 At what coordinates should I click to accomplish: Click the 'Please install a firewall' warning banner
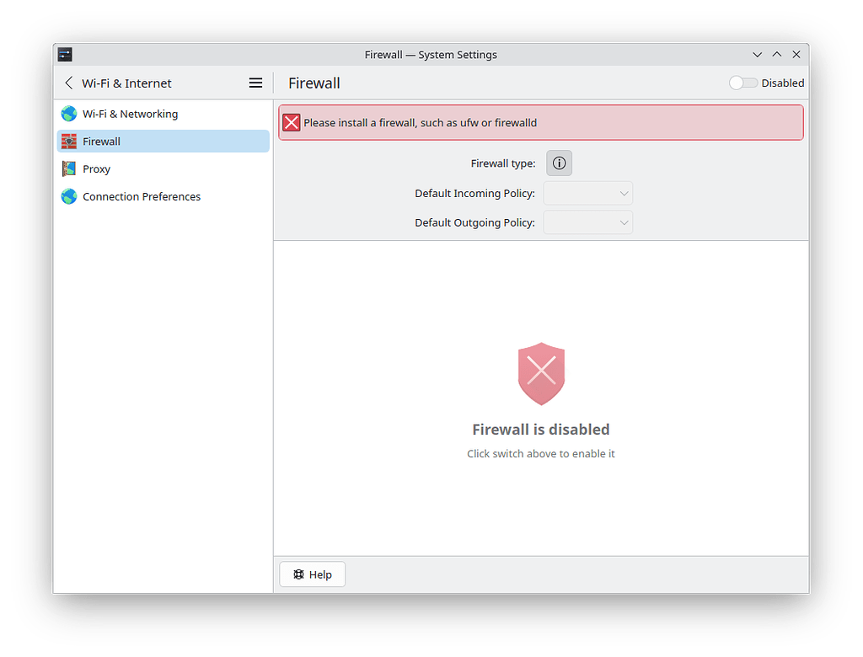(x=541, y=122)
